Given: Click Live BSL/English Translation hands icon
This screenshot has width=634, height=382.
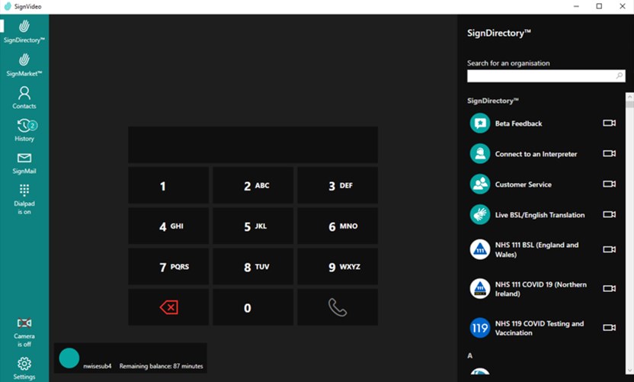Looking at the screenshot, I should click(x=480, y=214).
